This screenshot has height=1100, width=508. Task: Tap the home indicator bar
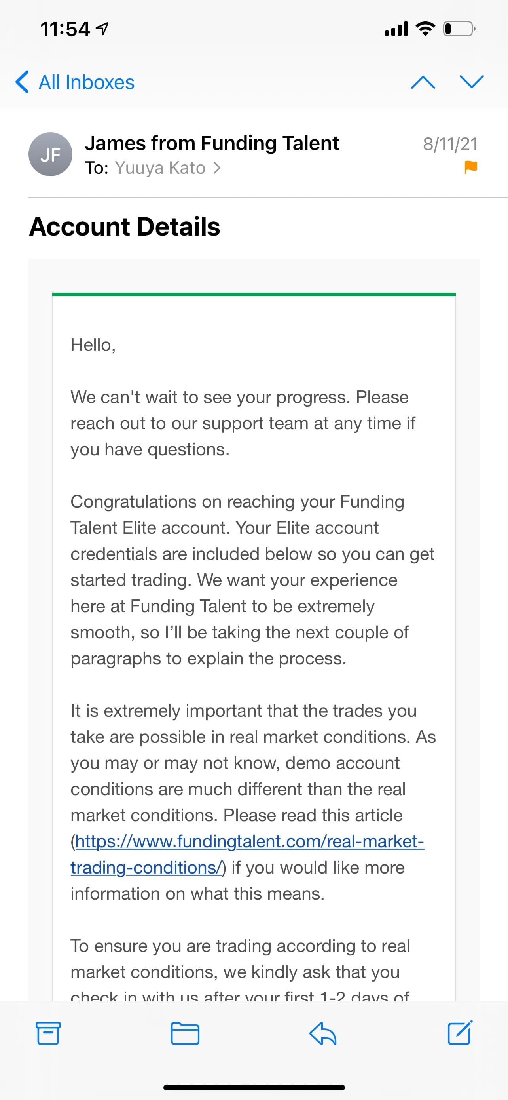[254, 1087]
